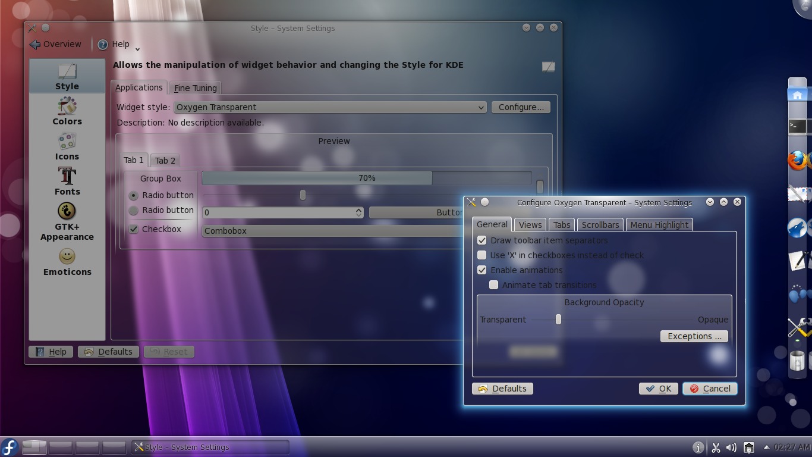This screenshot has width=812, height=457.
Task: Check Animate tab transitions option
Action: 493,285
